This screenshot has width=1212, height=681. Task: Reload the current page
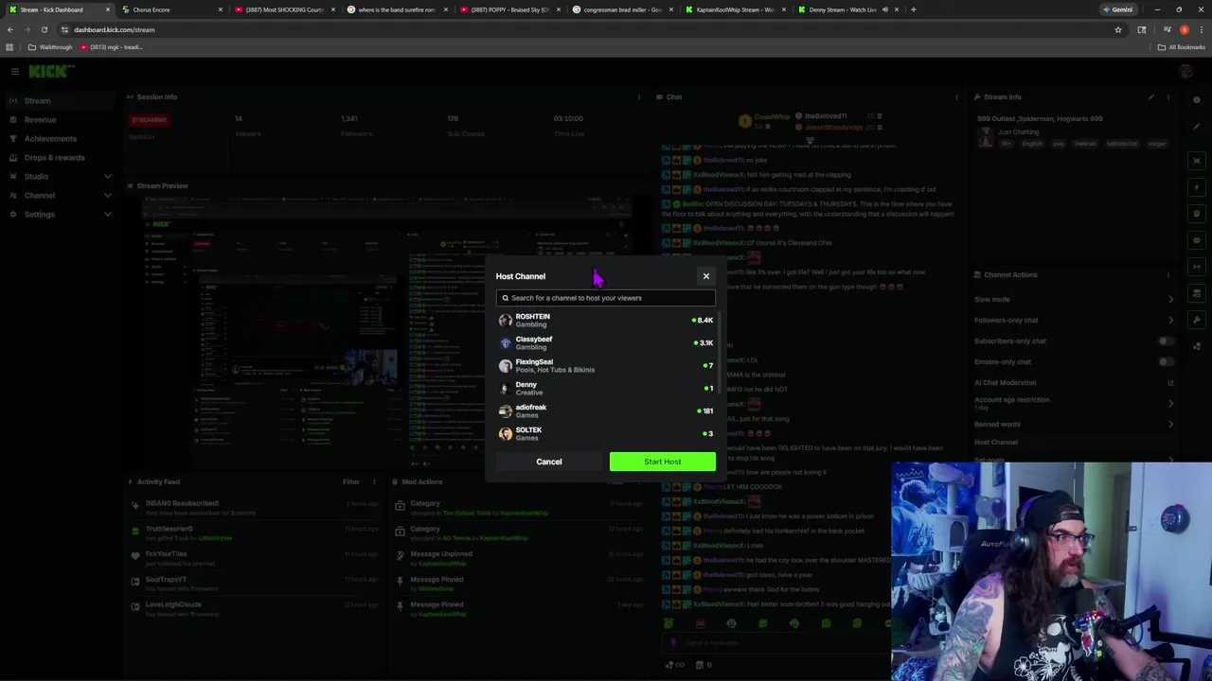point(44,29)
